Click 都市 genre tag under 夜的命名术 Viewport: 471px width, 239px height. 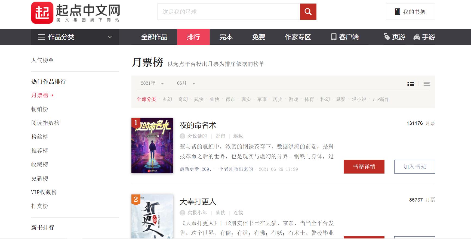[x=220, y=136]
